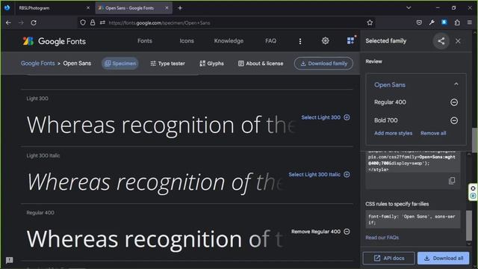478x269 pixels.
Task: Click the Light 300 specimen preview text
Action: pos(161,125)
